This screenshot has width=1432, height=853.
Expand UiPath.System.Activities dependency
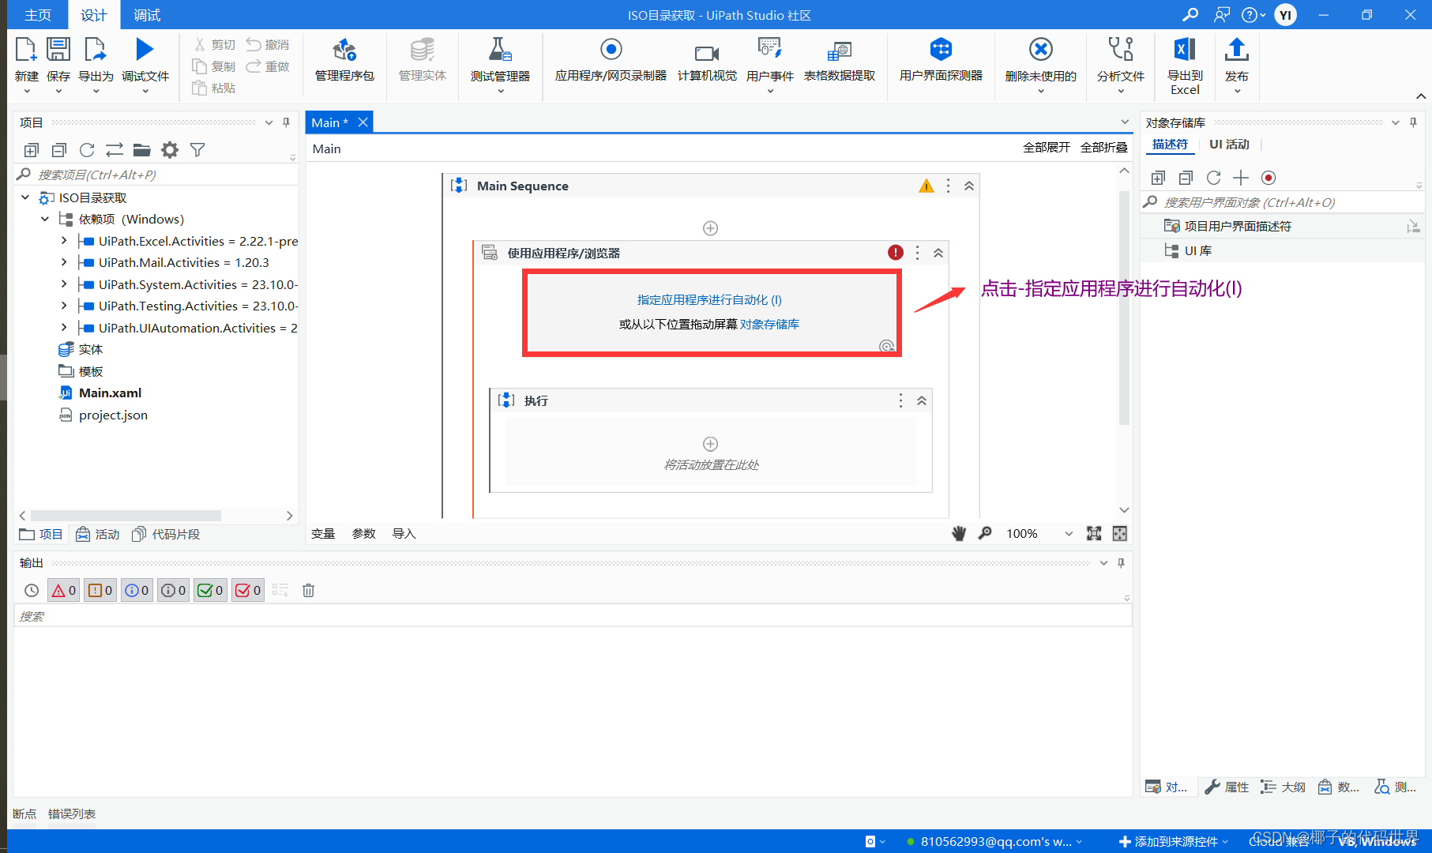(x=64, y=284)
